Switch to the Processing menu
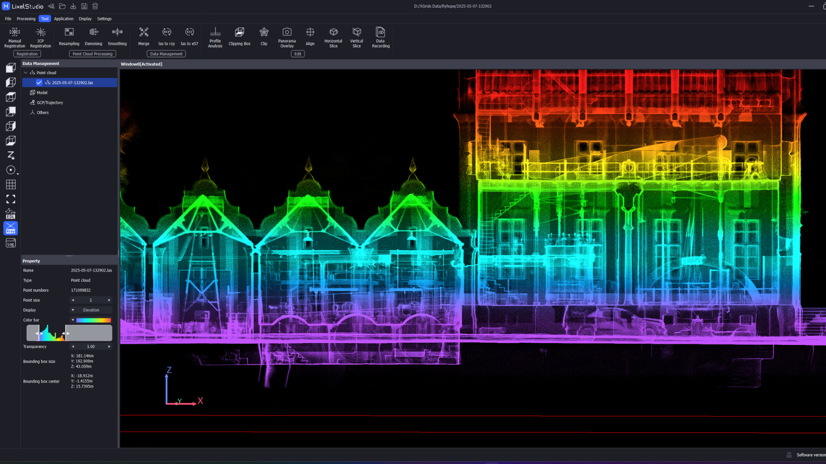Viewport: 826px width, 464px height. point(26,18)
